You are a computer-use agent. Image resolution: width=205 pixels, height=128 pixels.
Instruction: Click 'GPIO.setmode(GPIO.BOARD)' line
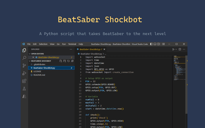tap(100, 84)
